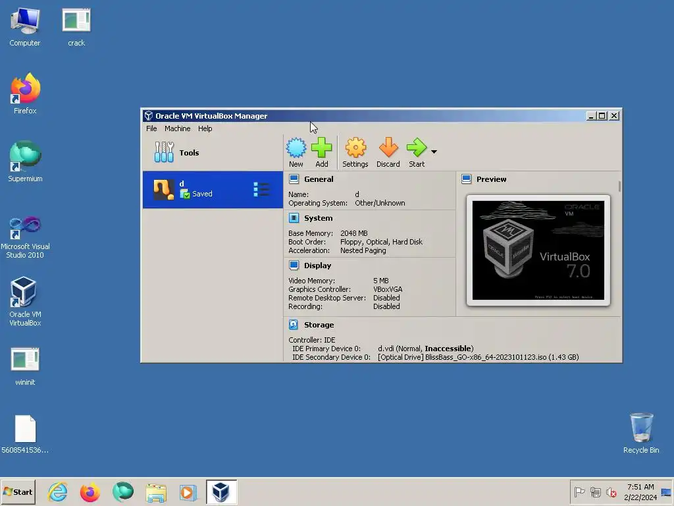Click the New virtual machine icon
This screenshot has height=506, width=674.
coord(296,152)
